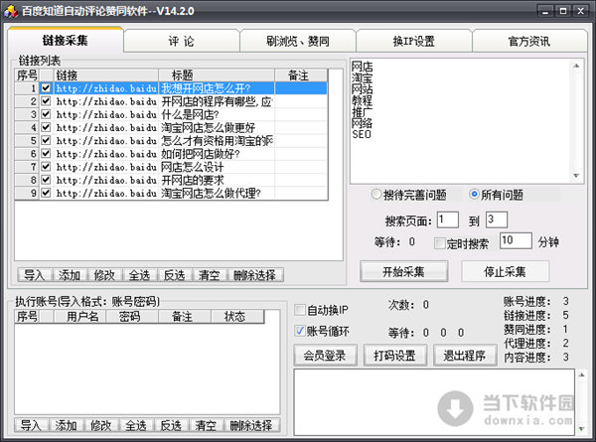This screenshot has width=596, height=442.
Task: Click the 会员登录 button
Action: pyautogui.click(x=325, y=356)
